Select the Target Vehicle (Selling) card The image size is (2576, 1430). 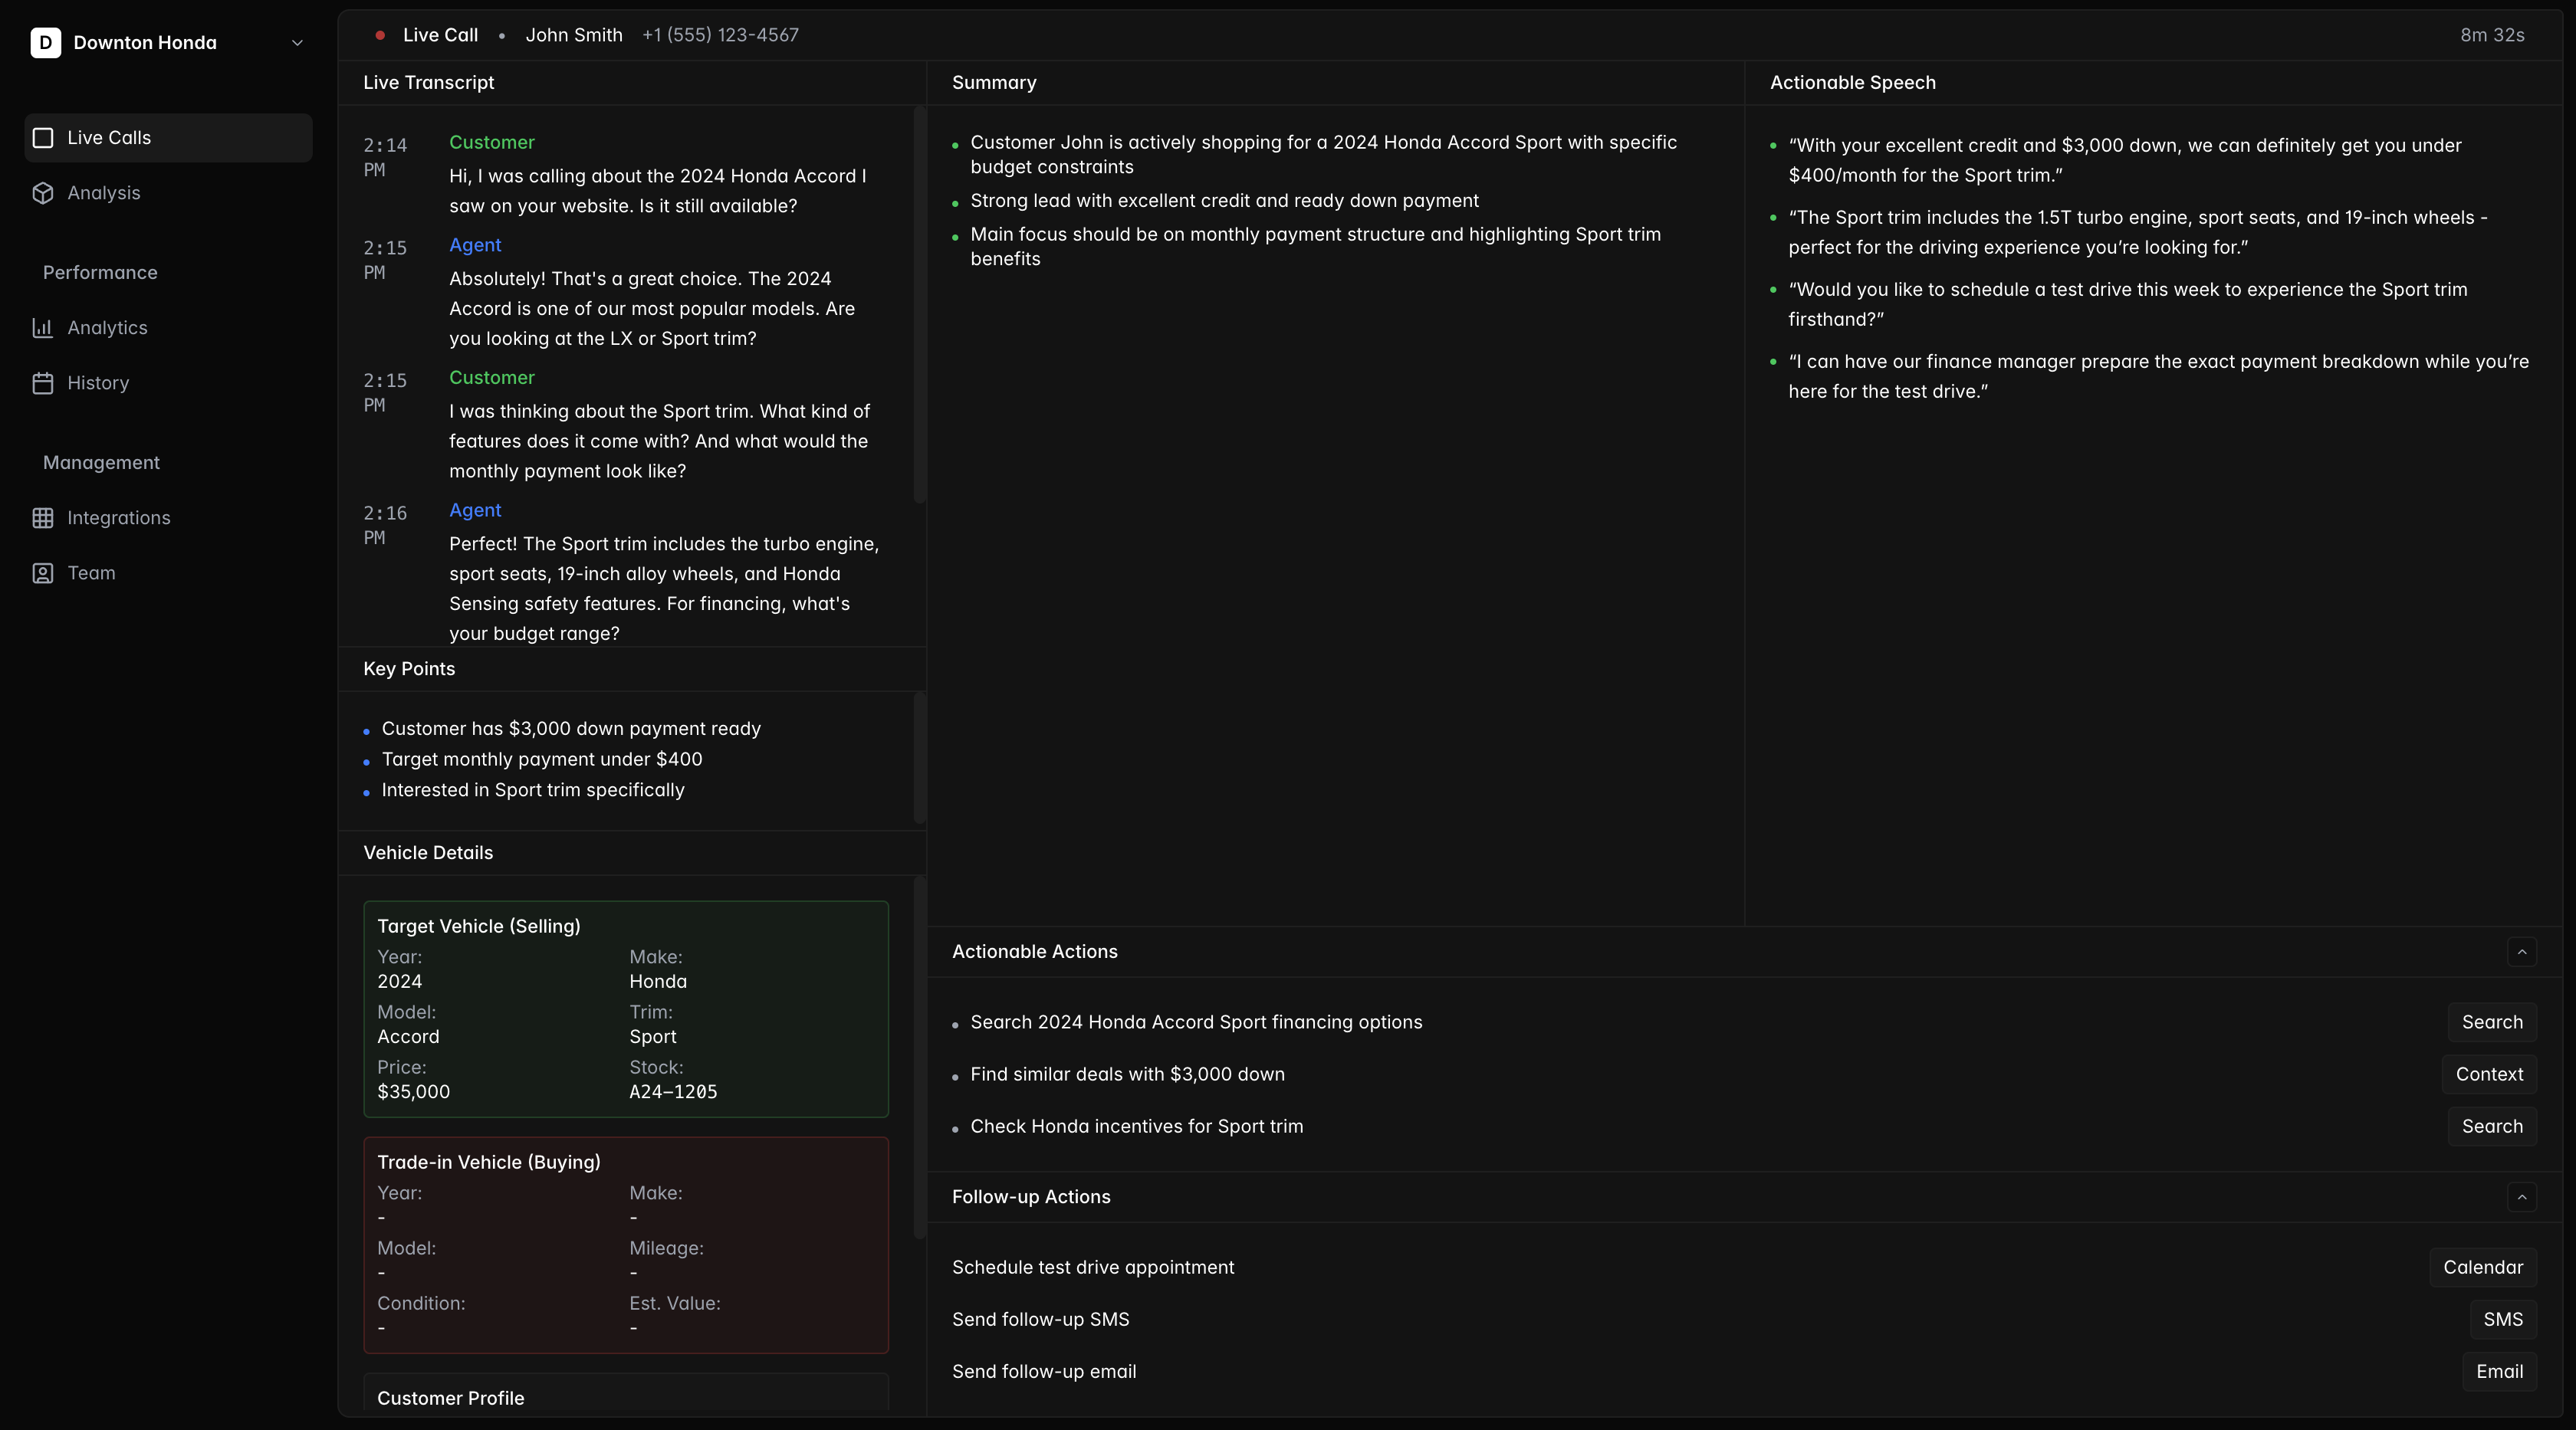[626, 1009]
